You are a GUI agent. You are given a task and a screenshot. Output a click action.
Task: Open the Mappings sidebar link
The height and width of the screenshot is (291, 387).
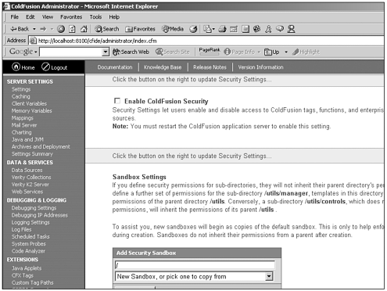pos(22,118)
